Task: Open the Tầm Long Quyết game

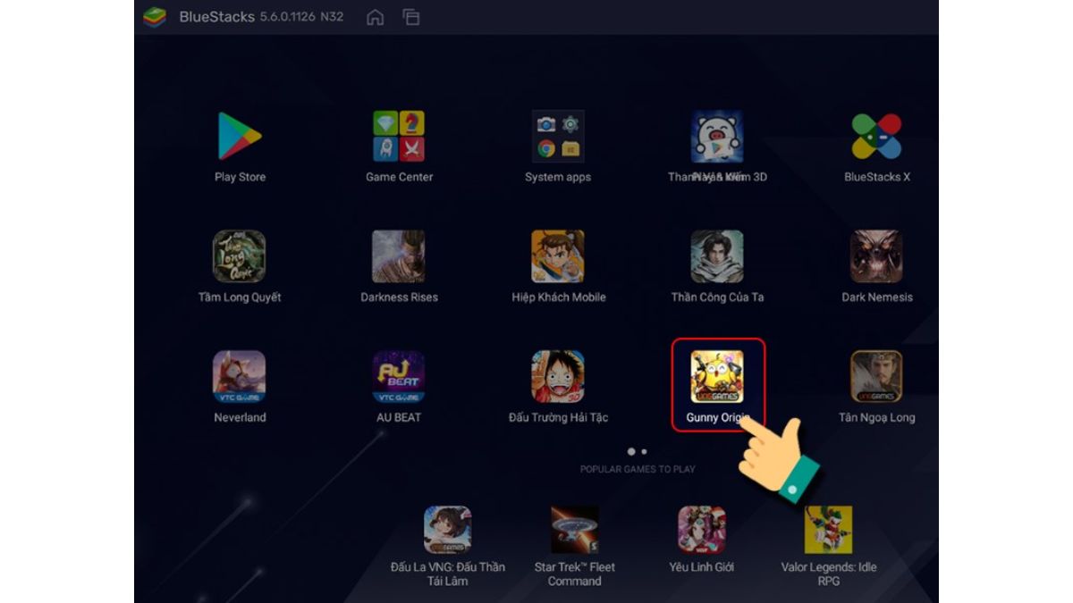Action: (x=240, y=257)
